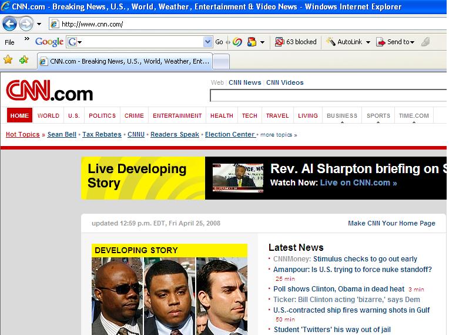Click the popup blocker '63 blocked' icon
This screenshot has height=335, width=449.
[296, 42]
